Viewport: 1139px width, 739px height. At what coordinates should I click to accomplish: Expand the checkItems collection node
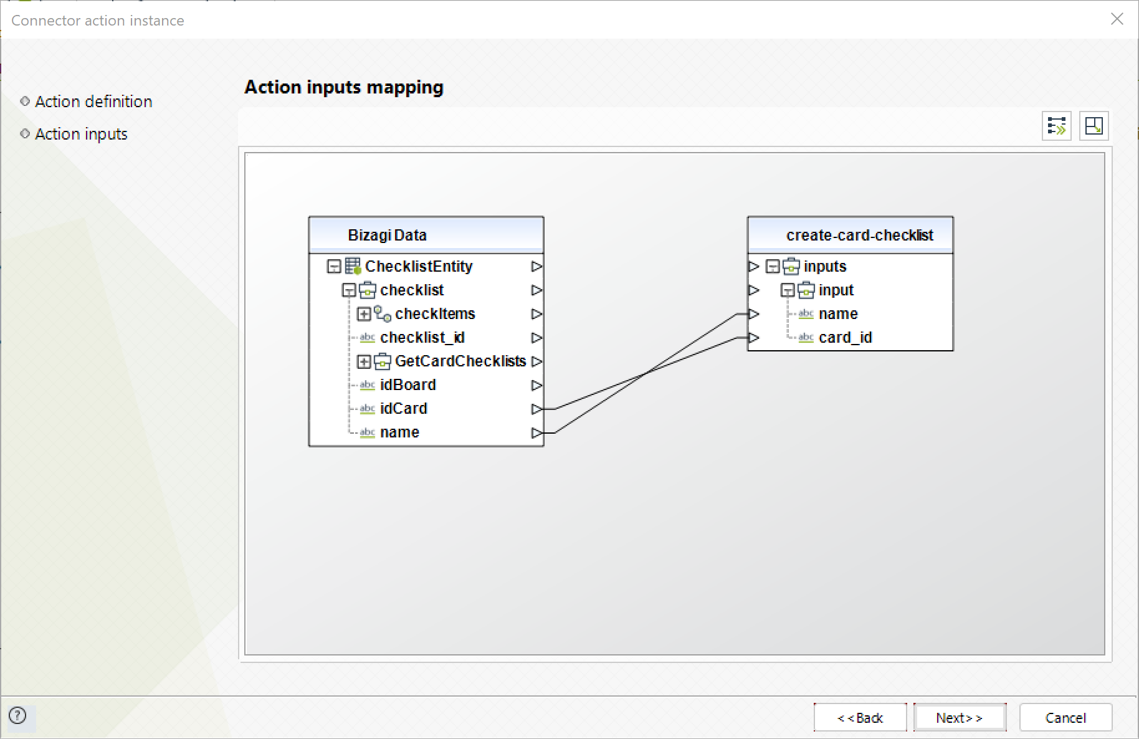coord(364,314)
